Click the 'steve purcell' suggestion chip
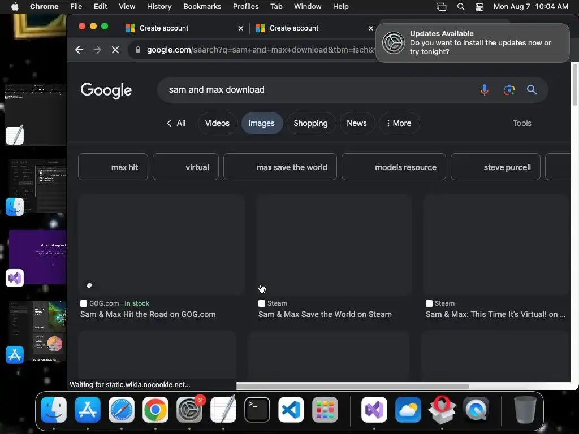 (x=495, y=167)
